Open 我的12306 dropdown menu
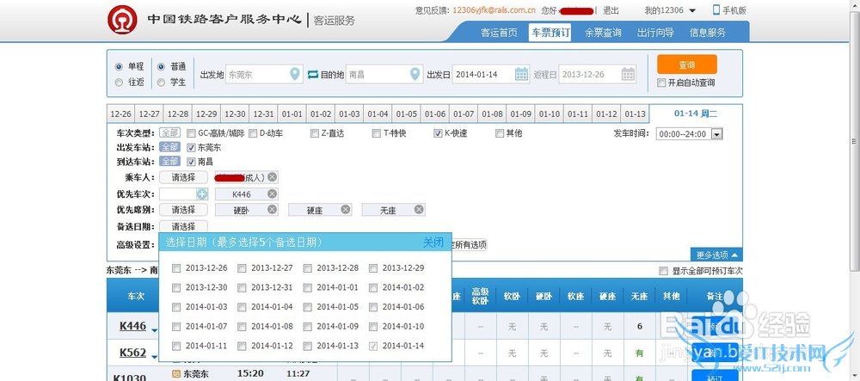The height and width of the screenshot is (381, 860). coord(670,10)
